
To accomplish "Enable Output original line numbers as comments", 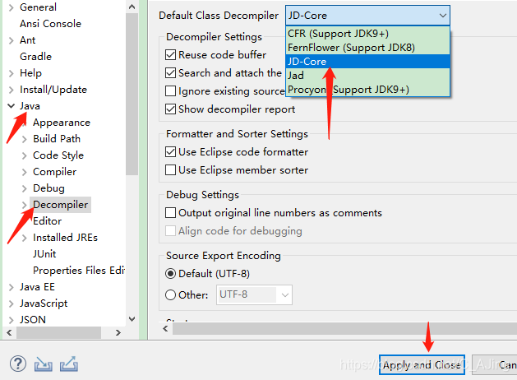I will coord(170,213).
